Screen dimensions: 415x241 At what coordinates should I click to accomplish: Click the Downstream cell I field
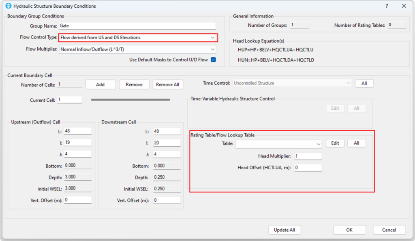coord(167,143)
